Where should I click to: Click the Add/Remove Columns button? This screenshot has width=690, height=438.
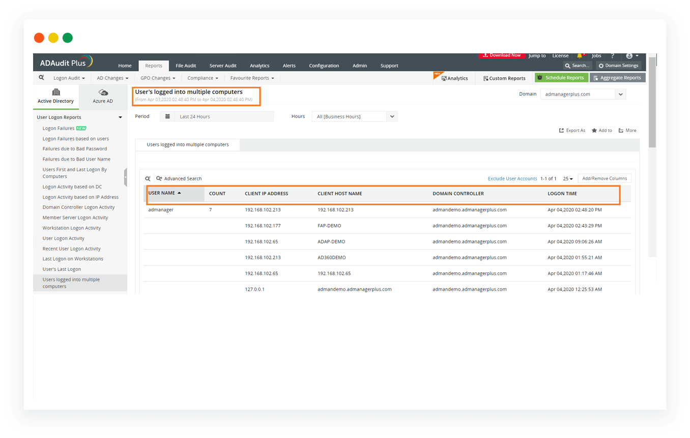(605, 178)
